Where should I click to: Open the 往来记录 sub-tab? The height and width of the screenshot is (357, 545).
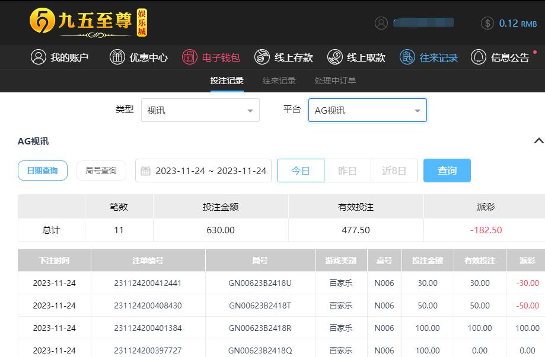279,81
